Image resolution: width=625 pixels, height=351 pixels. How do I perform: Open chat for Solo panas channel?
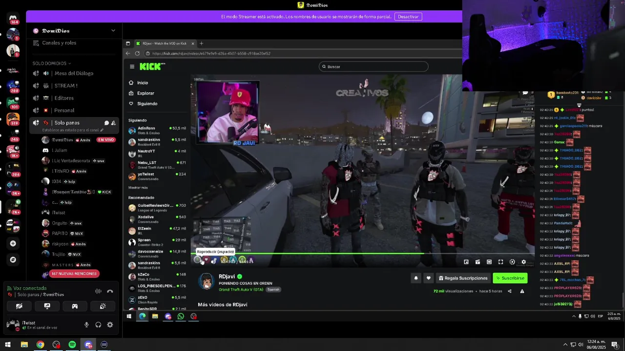tap(106, 123)
